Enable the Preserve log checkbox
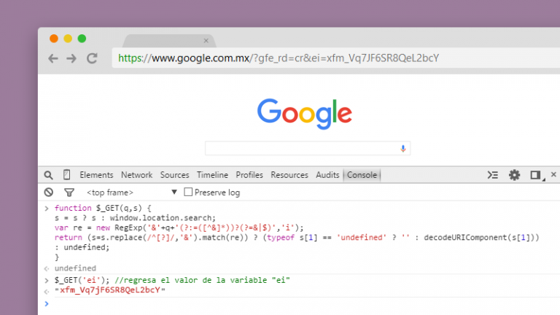Viewport: 560px width, 315px height. [188, 192]
